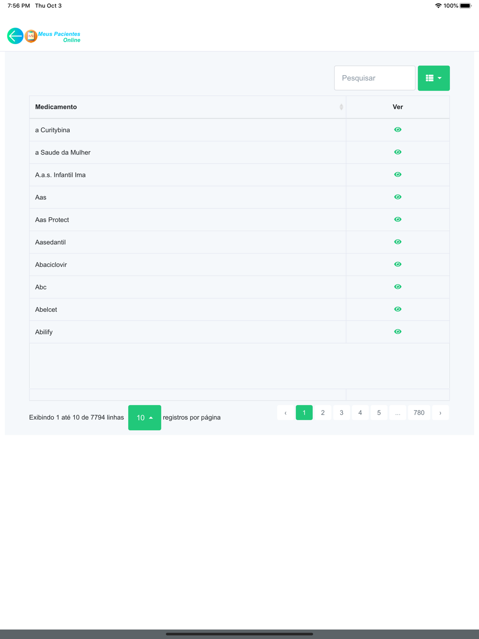Tap the battery status indicator
Viewport: 479px width, 639px height.
click(466, 6)
